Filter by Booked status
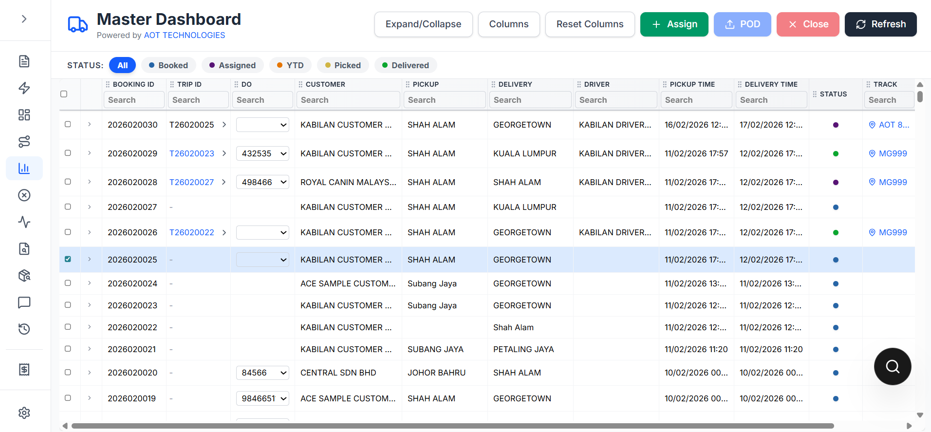Screen dimensions: 931x432 pos(168,65)
